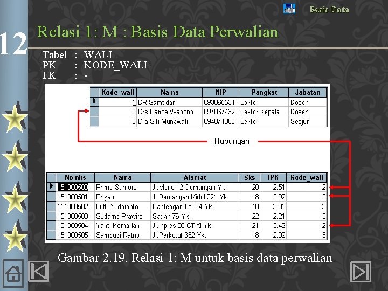Select the NIP column header
This screenshot has width=388, height=291.
pos(221,92)
